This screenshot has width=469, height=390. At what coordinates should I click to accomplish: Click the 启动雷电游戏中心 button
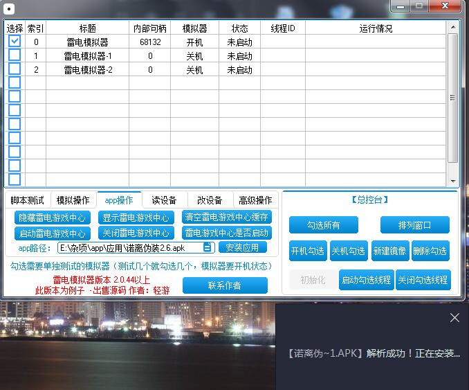point(52,233)
